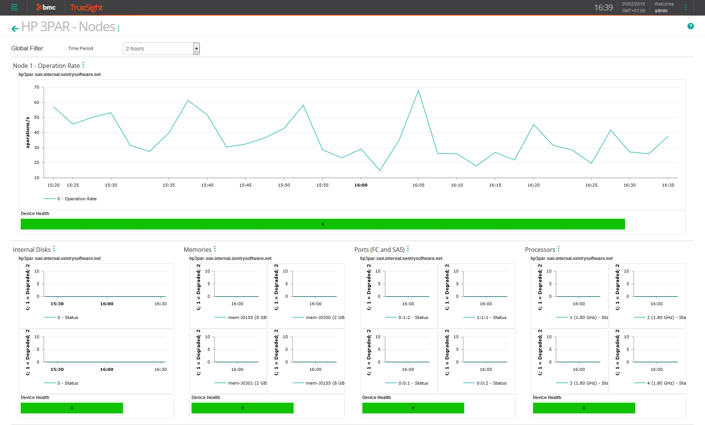Click the Node 1 Device Health green bar
The width and height of the screenshot is (705, 425).
pyautogui.click(x=323, y=224)
